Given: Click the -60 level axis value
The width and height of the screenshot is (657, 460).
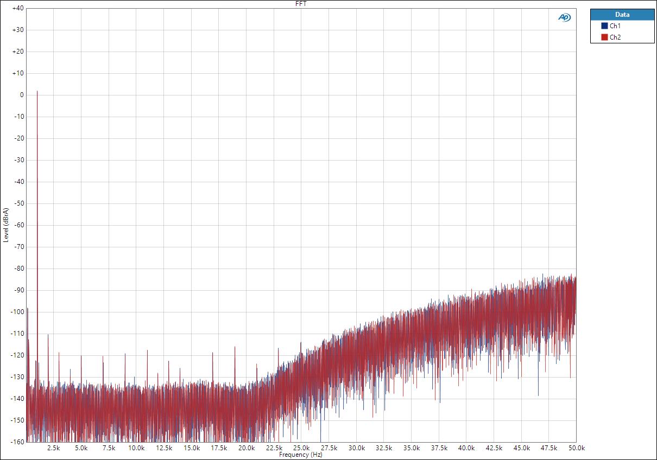Looking at the screenshot, I should point(19,225).
